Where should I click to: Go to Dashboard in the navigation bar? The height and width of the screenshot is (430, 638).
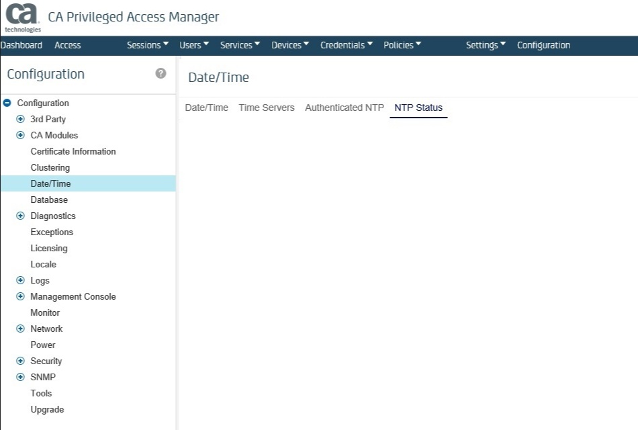click(x=21, y=45)
